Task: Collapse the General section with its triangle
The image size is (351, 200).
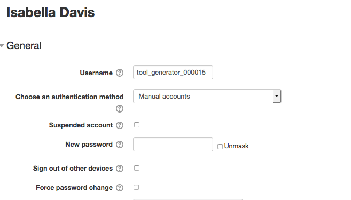Action: click(2, 46)
